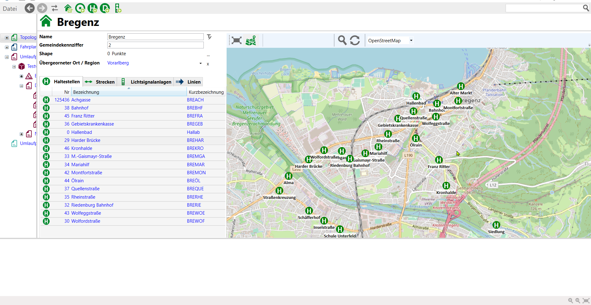Click the swap arrows toolbar icon
Screen dimensions: 591x305
(x=55, y=8)
